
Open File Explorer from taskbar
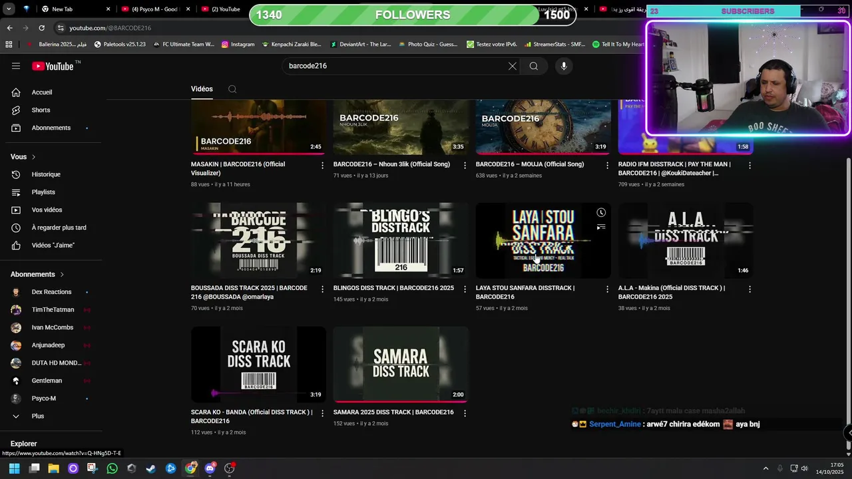click(x=53, y=468)
